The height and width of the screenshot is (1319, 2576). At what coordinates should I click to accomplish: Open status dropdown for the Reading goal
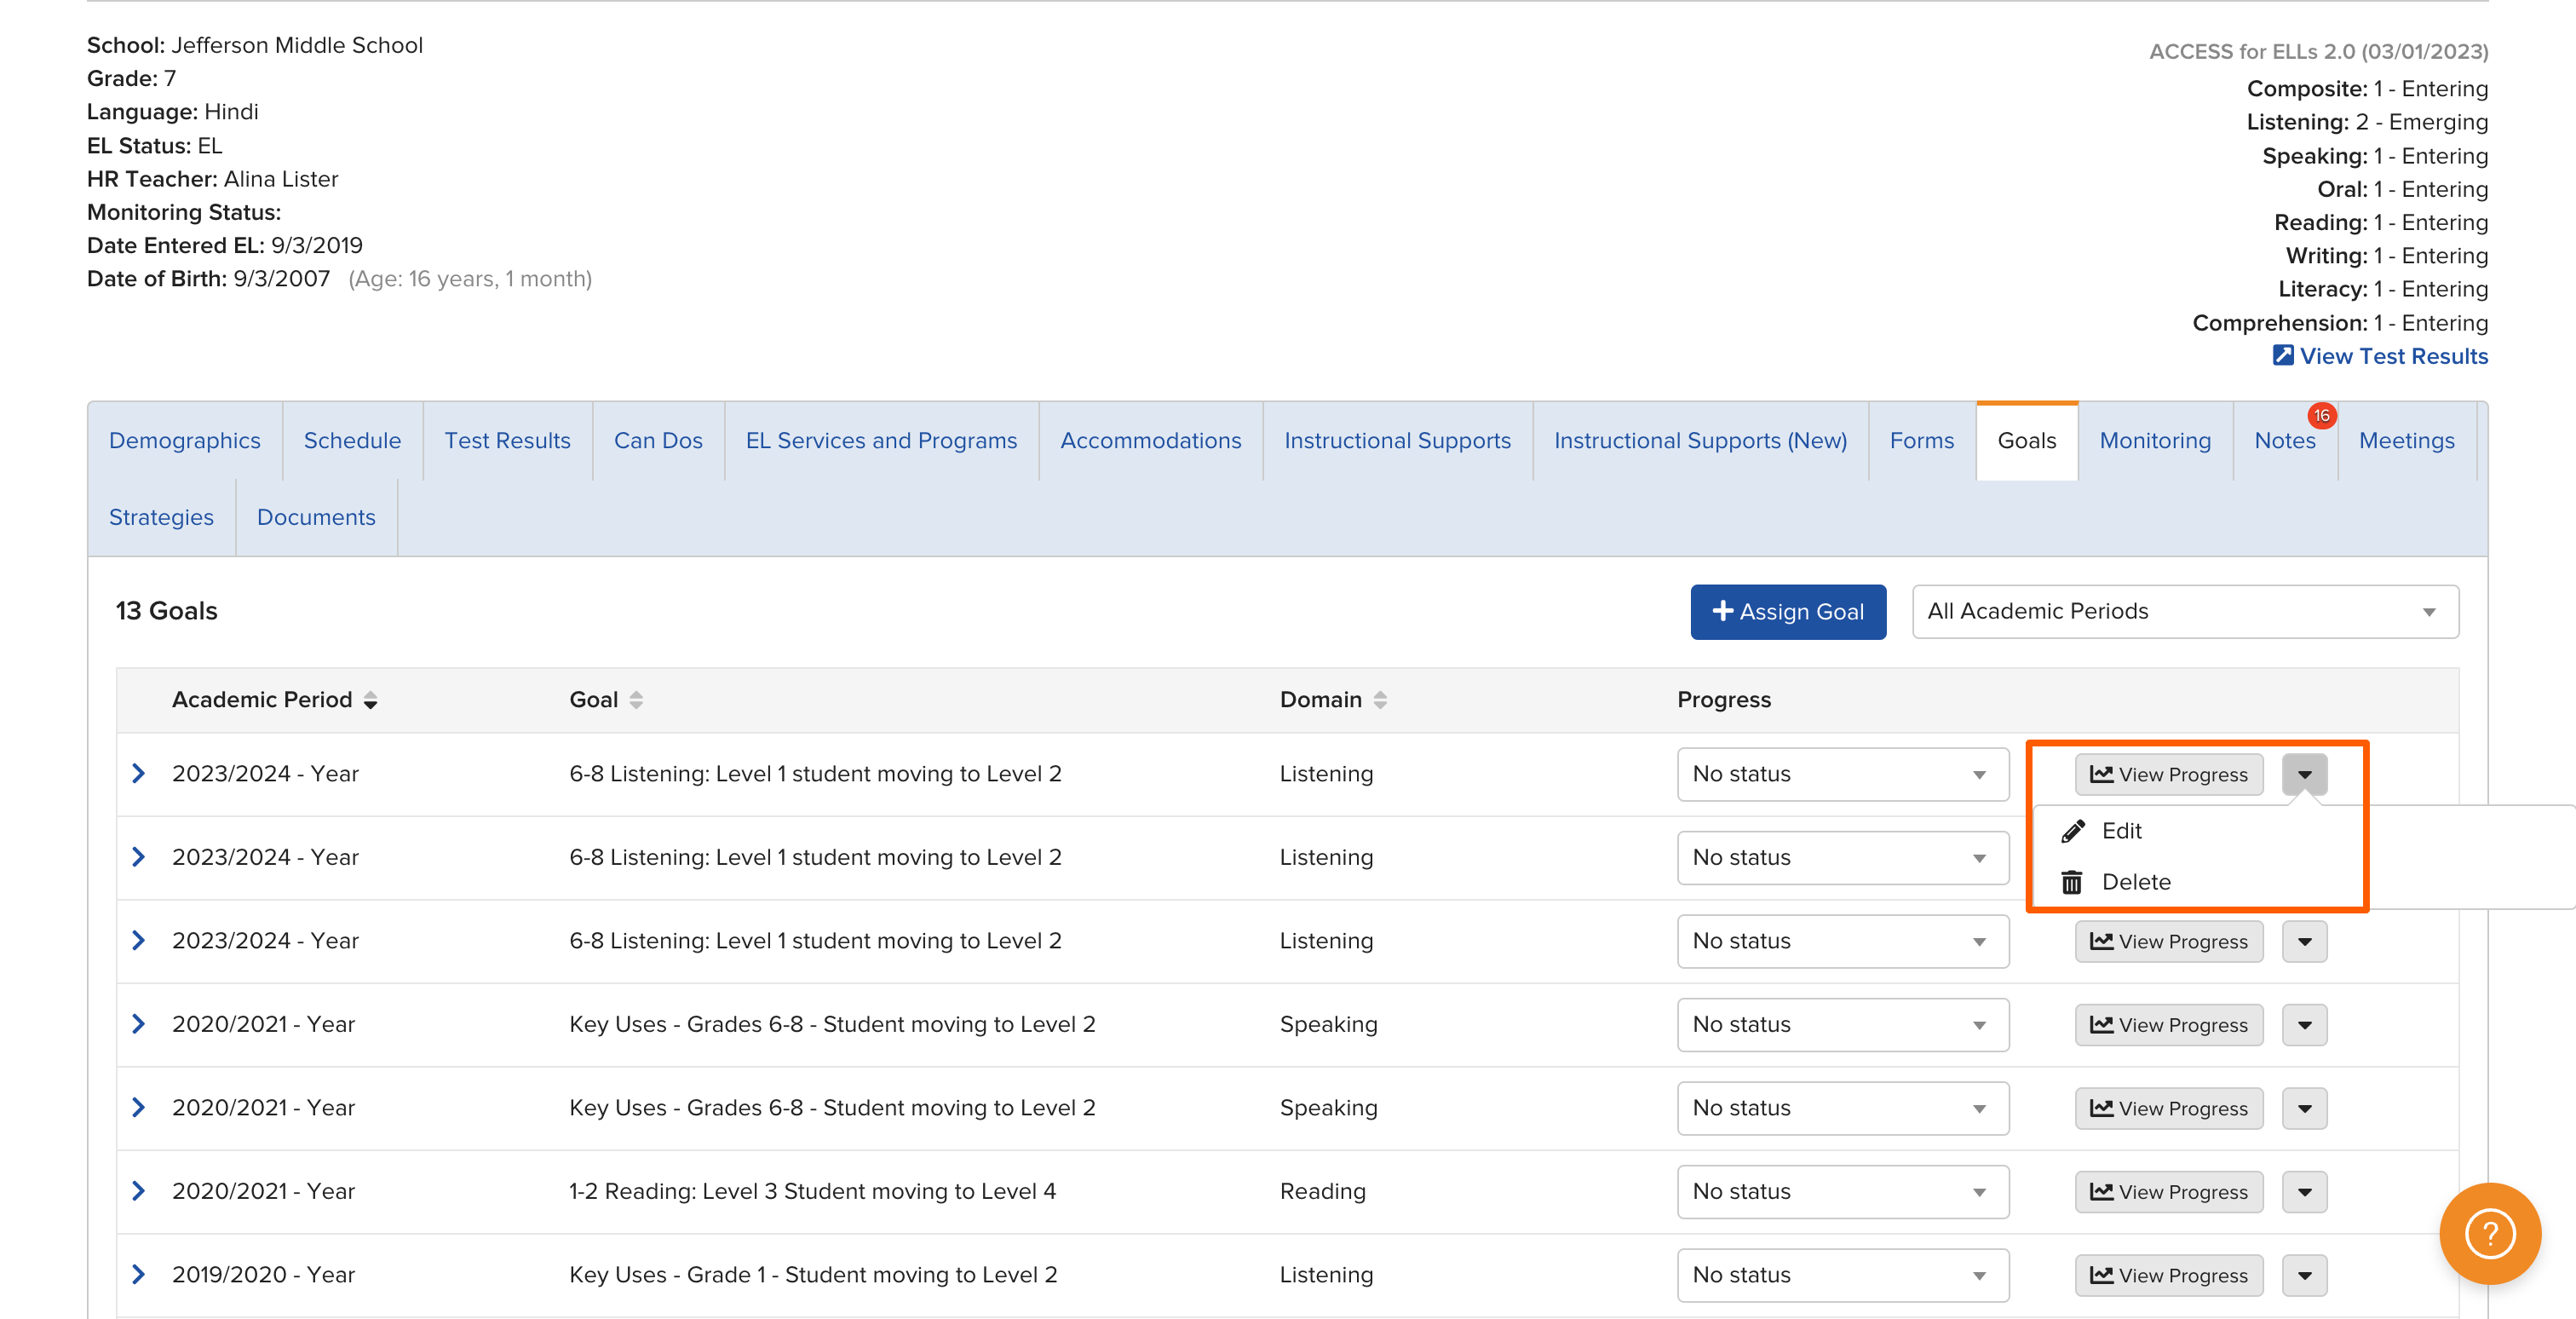(1843, 1192)
